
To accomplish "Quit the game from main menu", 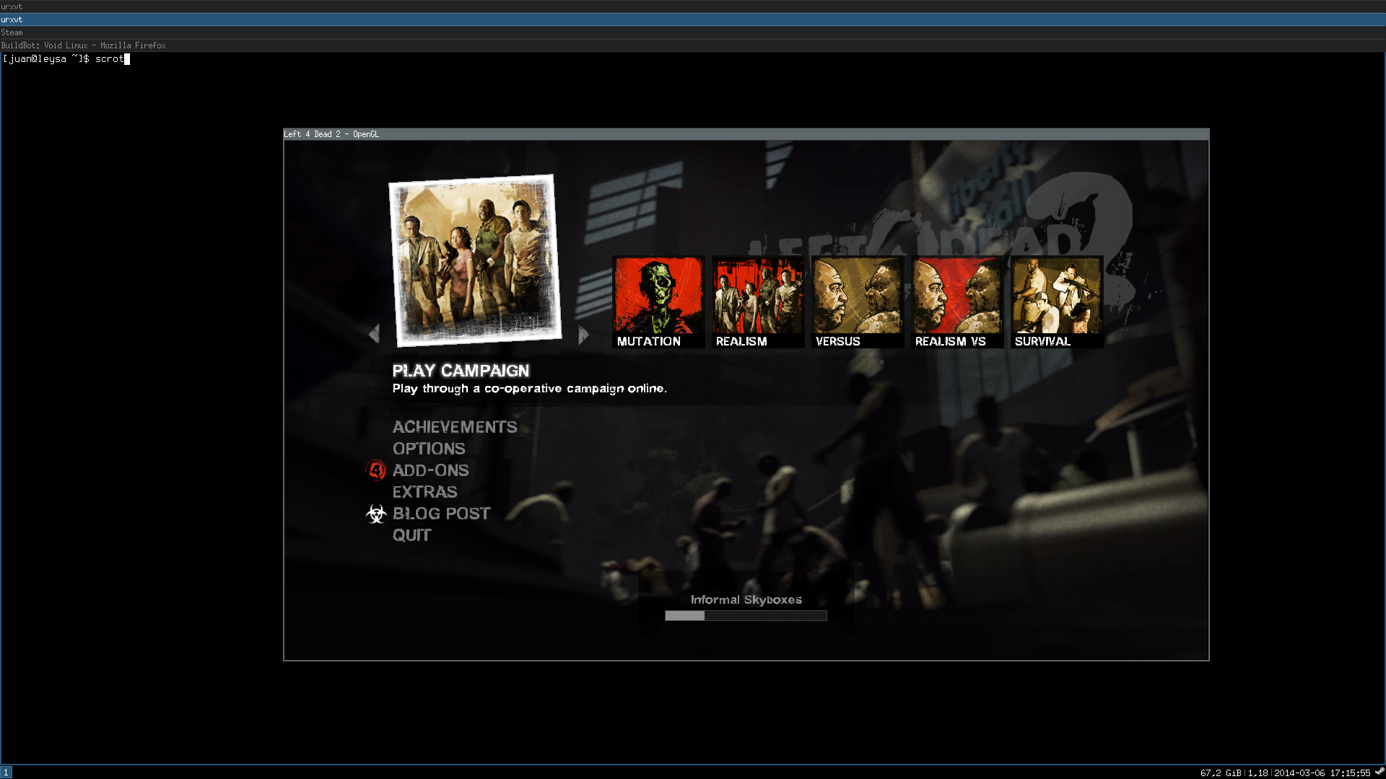I will pyautogui.click(x=411, y=535).
